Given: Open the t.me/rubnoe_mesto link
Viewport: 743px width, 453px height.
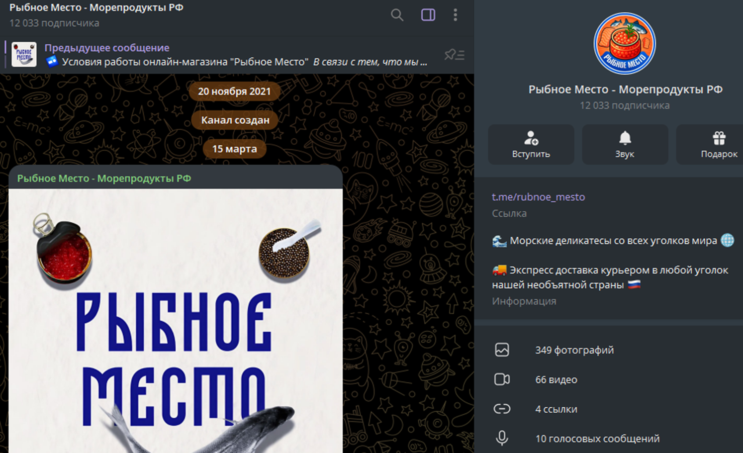Looking at the screenshot, I should (538, 197).
